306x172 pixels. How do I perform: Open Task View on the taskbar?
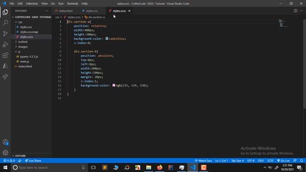(x=93, y=168)
